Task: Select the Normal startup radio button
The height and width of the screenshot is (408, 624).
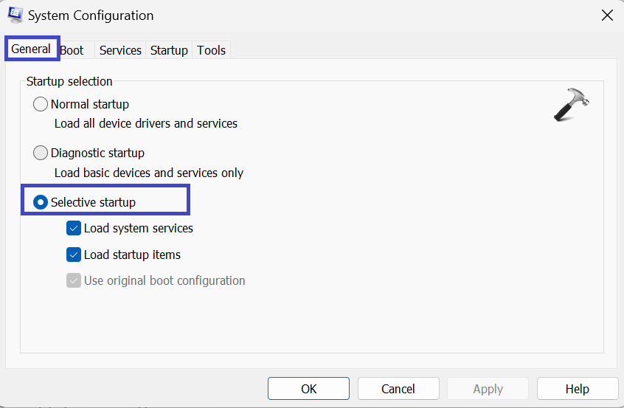Action: pyautogui.click(x=41, y=104)
